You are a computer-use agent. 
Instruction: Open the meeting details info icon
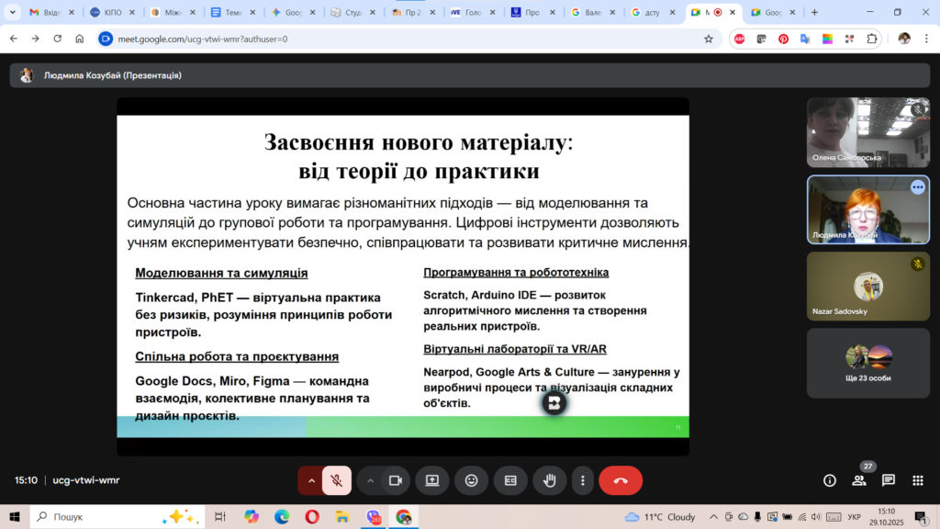[830, 480]
